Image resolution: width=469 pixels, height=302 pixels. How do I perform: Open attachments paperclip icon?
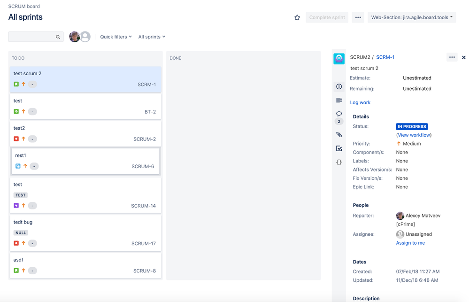339,135
